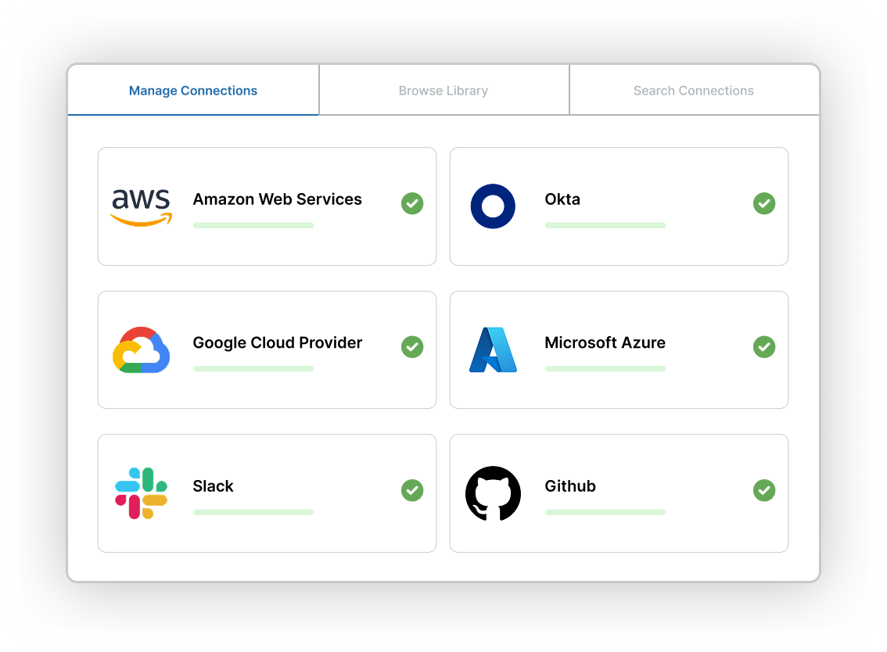This screenshot has width=887, height=652.
Task: Click the Microsoft Azure name text
Action: [605, 342]
